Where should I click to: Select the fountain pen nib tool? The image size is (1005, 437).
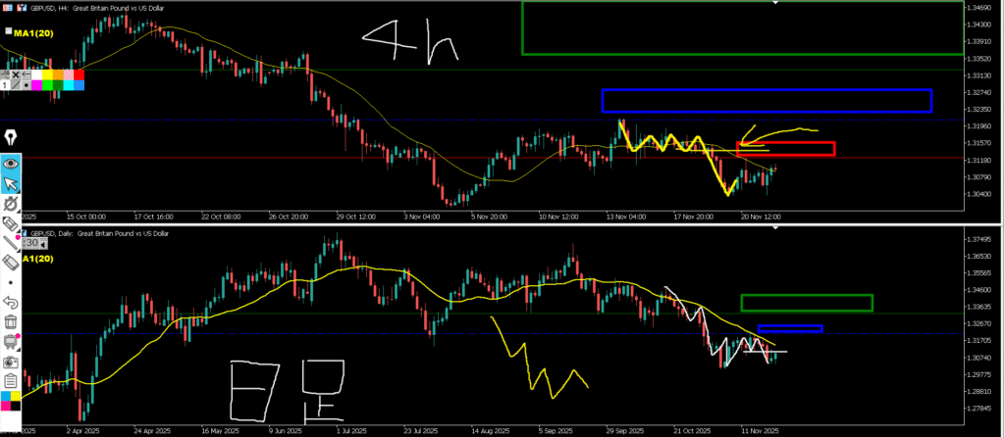tap(11, 137)
